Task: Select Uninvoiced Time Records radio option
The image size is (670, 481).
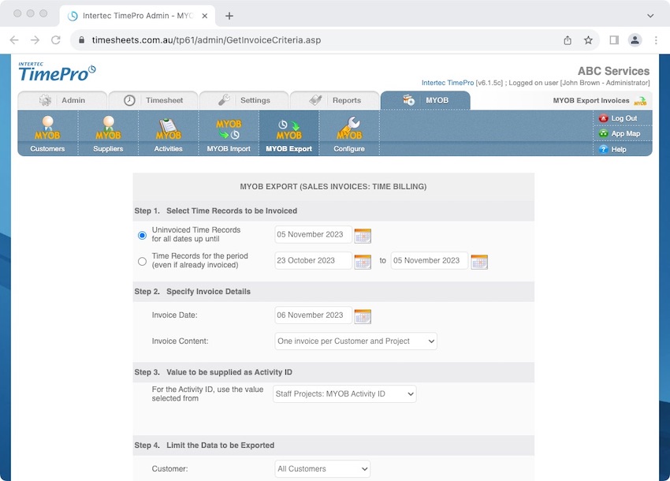Action: pos(143,236)
